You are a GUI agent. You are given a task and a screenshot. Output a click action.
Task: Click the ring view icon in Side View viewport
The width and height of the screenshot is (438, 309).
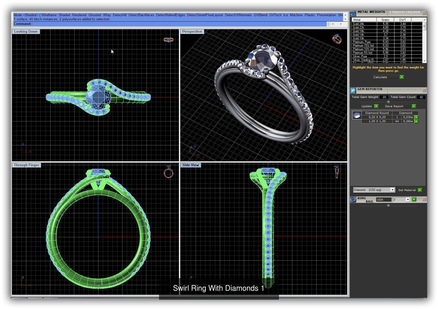pyautogui.click(x=336, y=172)
